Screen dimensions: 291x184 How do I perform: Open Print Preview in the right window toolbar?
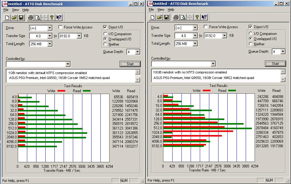[x=183, y=17]
